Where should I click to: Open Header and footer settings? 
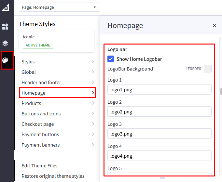pyautogui.click(x=58, y=83)
